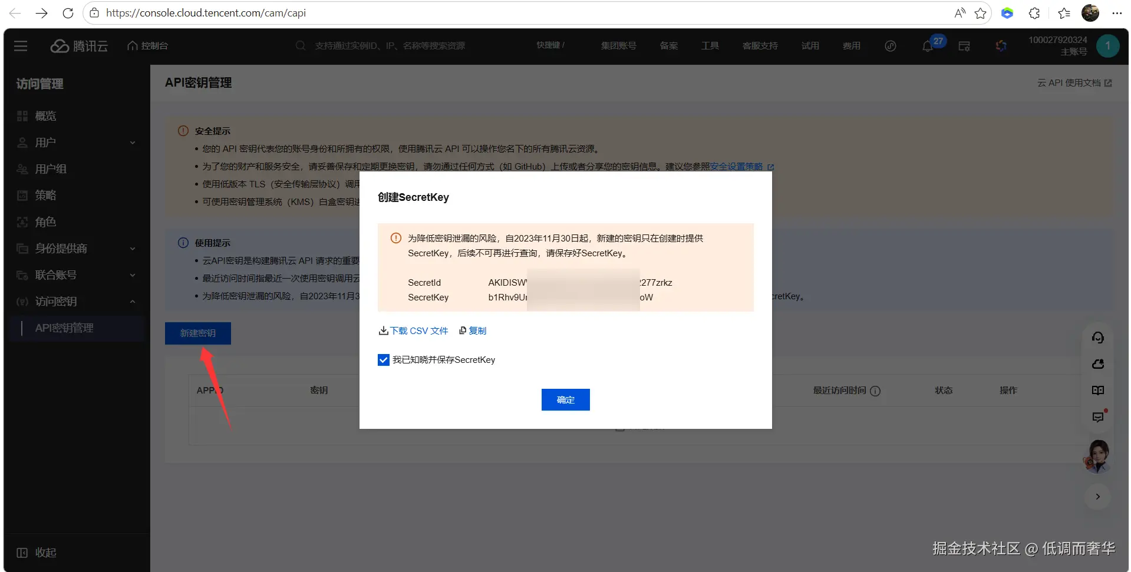Open the 试用 top menu

click(810, 46)
